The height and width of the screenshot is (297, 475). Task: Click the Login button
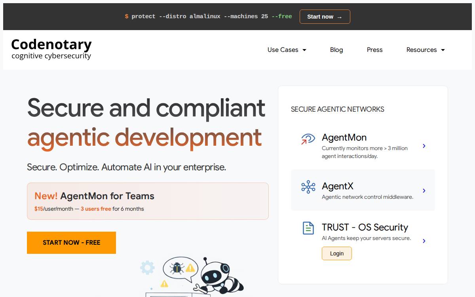pos(337,253)
